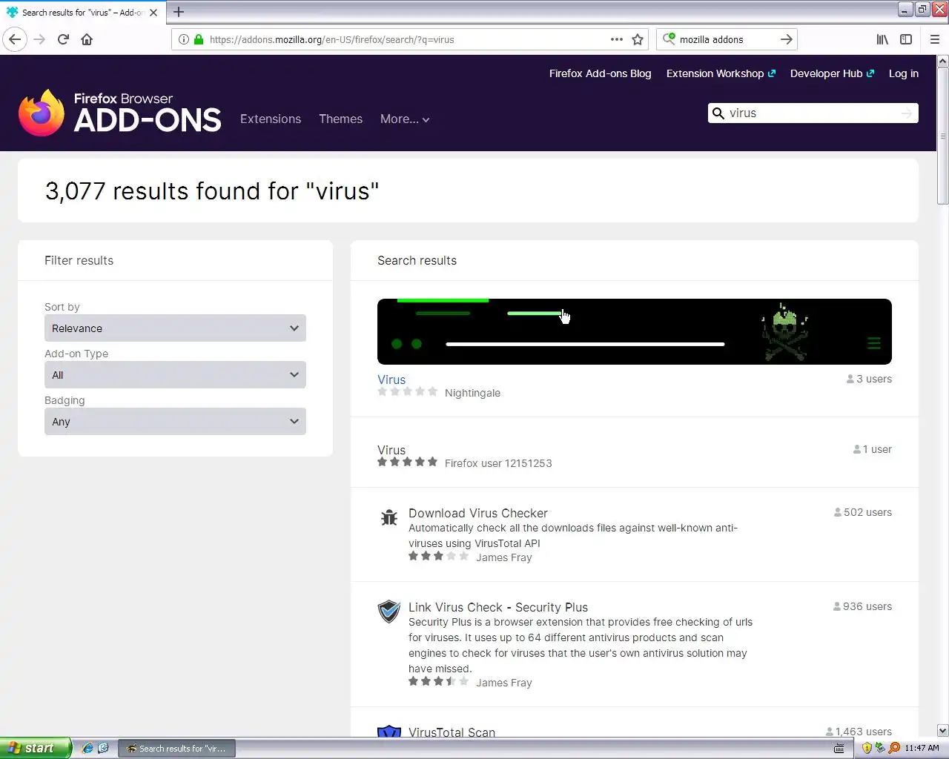Click magnifier icon in add-ons search box

(x=718, y=113)
